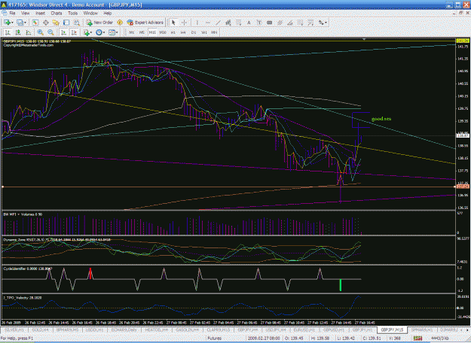Select the equidistant channel tool
Screen dimensions: 471x343
228,23
